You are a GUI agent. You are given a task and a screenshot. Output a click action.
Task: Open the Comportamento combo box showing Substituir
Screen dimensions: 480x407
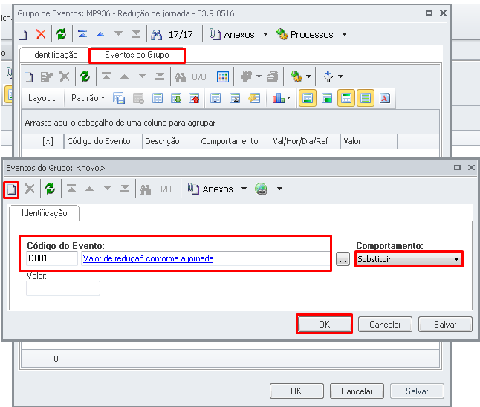409,259
